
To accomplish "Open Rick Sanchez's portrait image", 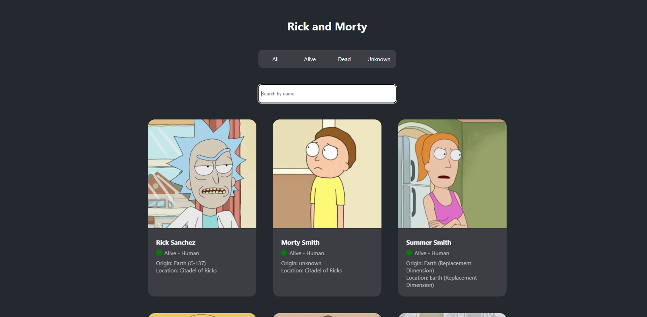I will [x=202, y=174].
